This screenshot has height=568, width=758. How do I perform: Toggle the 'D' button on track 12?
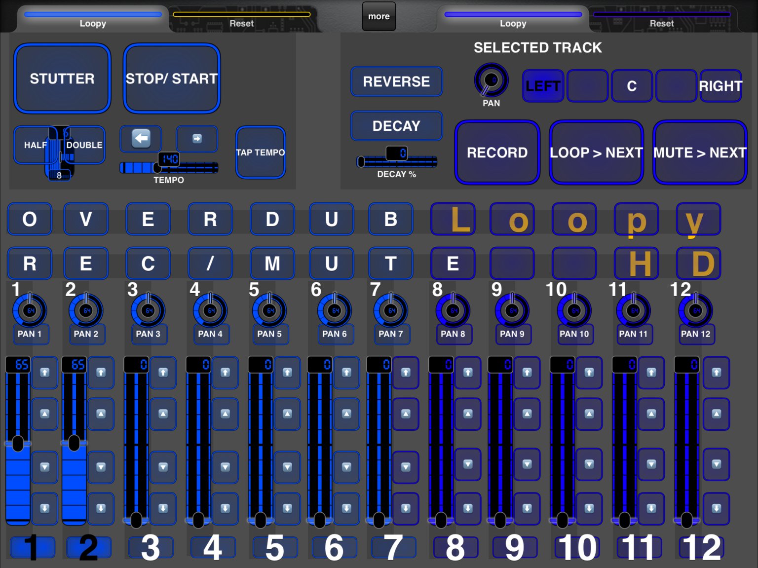click(x=699, y=264)
